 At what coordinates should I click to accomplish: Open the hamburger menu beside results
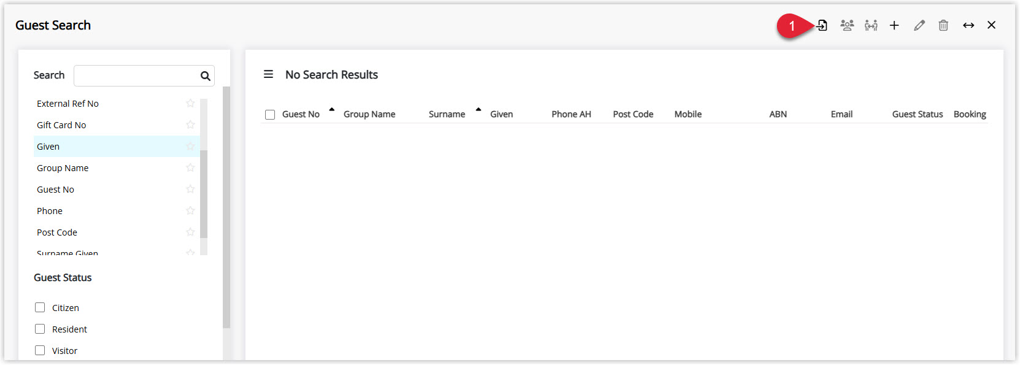tap(268, 74)
